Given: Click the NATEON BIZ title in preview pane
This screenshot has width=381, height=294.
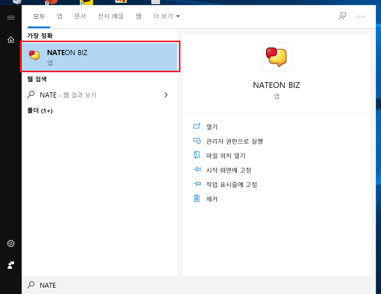Looking at the screenshot, I should tap(276, 85).
